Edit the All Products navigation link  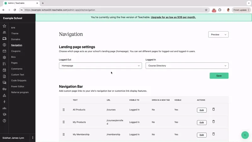202,110
